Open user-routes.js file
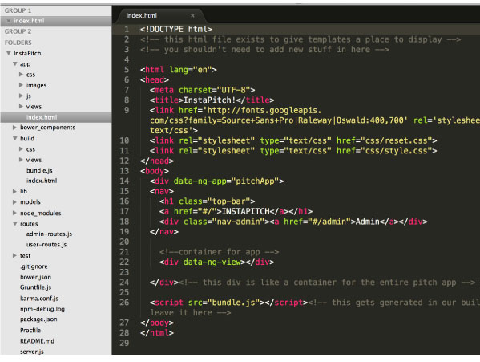The image size is (480, 362). 46,245
